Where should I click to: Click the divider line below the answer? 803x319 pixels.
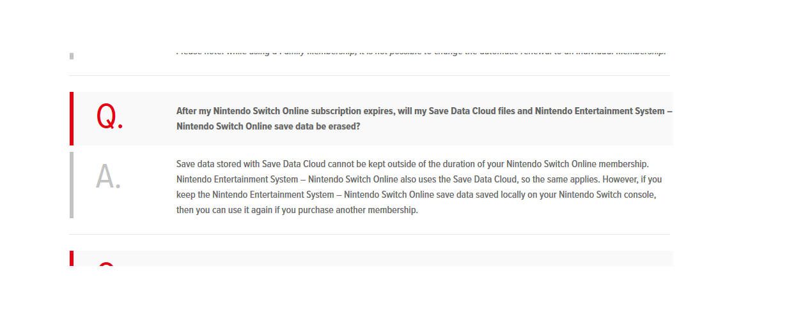(370, 234)
